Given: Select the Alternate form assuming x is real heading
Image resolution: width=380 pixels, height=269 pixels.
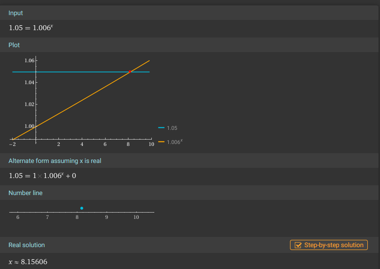Looking at the screenshot, I should click(x=55, y=161).
